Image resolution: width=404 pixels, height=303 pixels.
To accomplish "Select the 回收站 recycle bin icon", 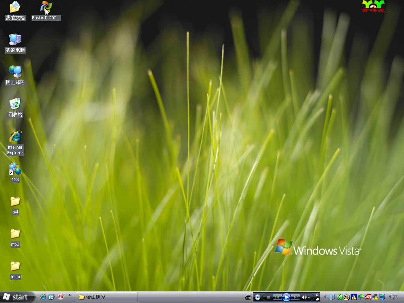I will tap(15, 108).
